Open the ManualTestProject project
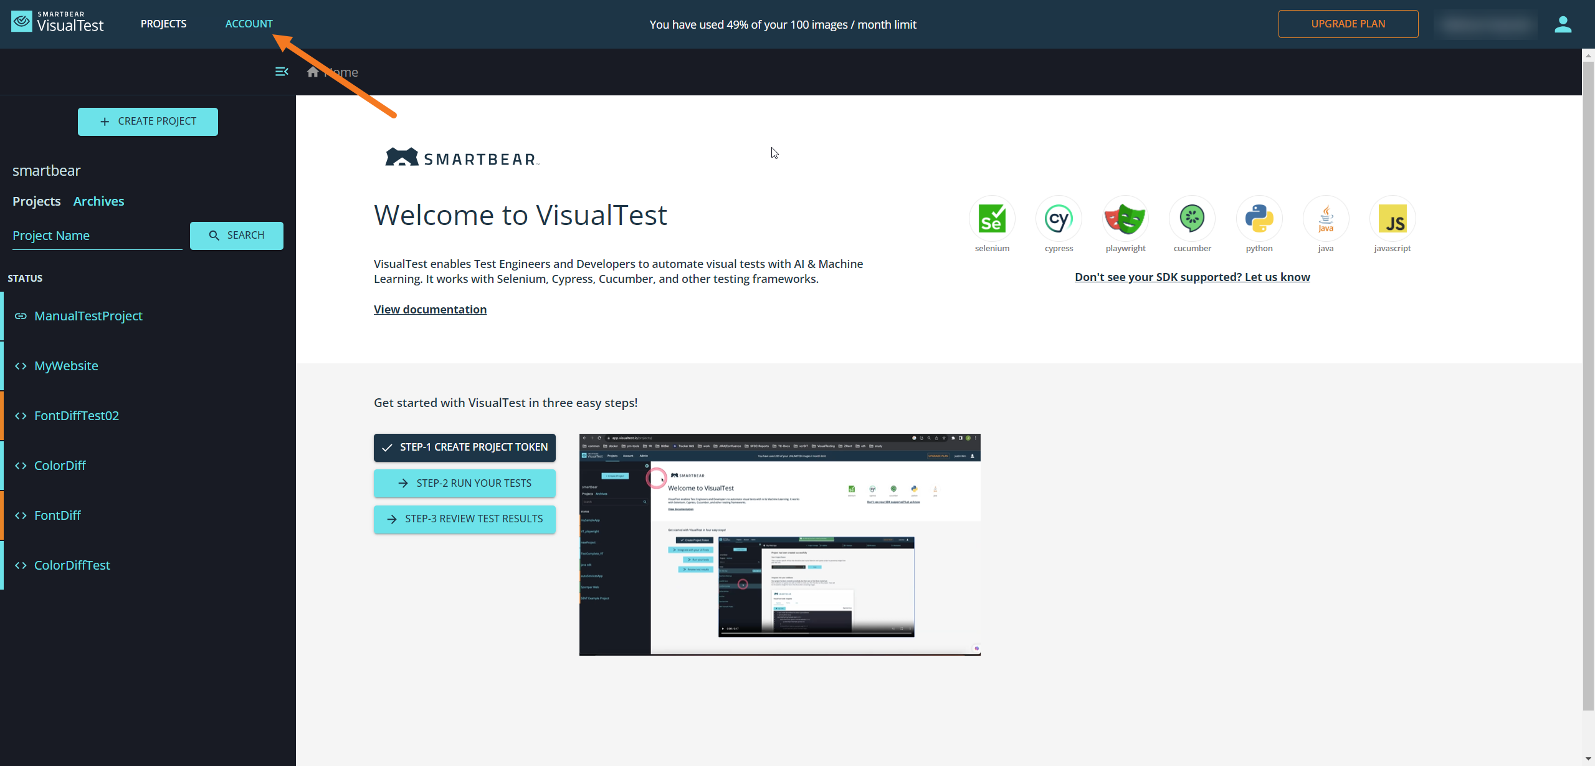The width and height of the screenshot is (1595, 766). (88, 316)
